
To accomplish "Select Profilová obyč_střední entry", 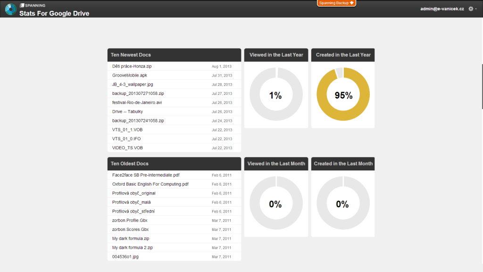I will click(x=133, y=211).
